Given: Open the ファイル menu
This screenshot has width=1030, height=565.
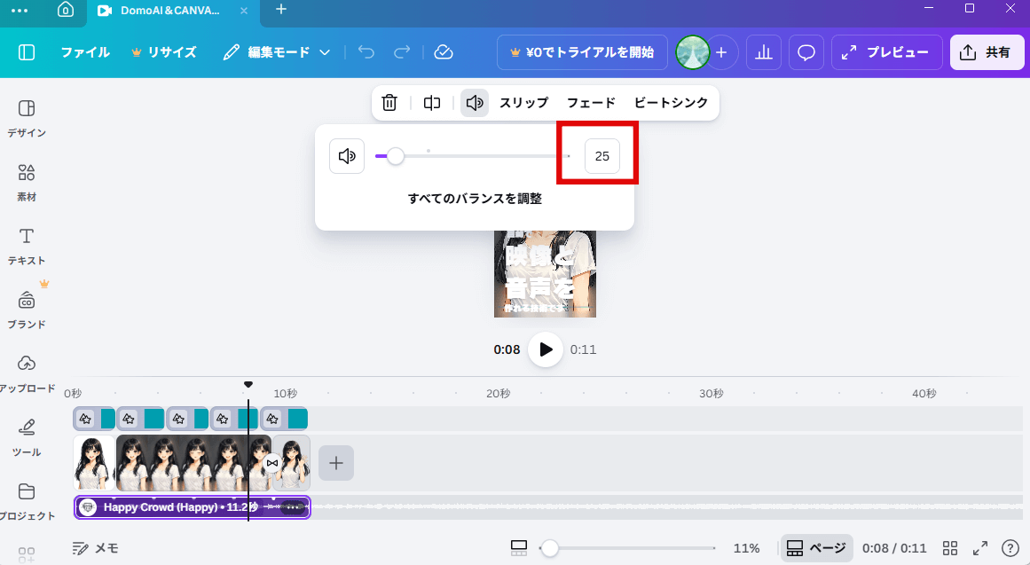Looking at the screenshot, I should 85,52.
